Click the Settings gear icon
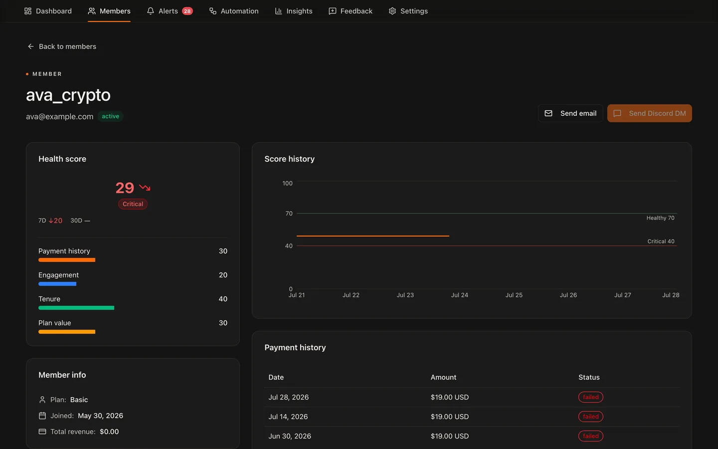 [392, 11]
